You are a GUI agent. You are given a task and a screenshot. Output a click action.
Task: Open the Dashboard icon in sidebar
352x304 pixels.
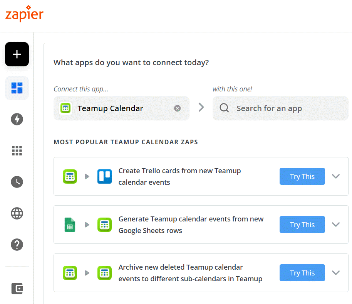[17, 88]
